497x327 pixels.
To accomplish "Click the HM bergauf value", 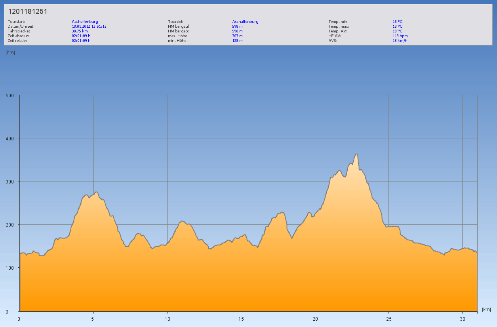I will [x=237, y=26].
